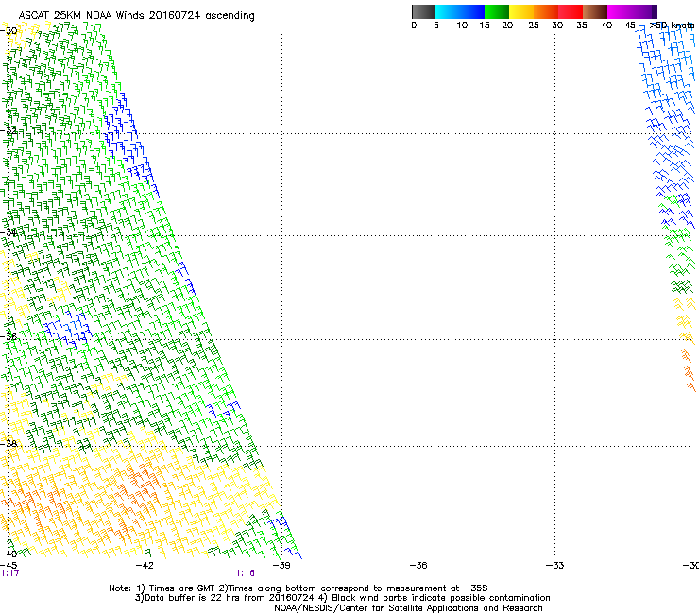The width and height of the screenshot is (699, 614).
Task: Click the "-36" longitude label on the bottom axis
Action: click(x=418, y=566)
